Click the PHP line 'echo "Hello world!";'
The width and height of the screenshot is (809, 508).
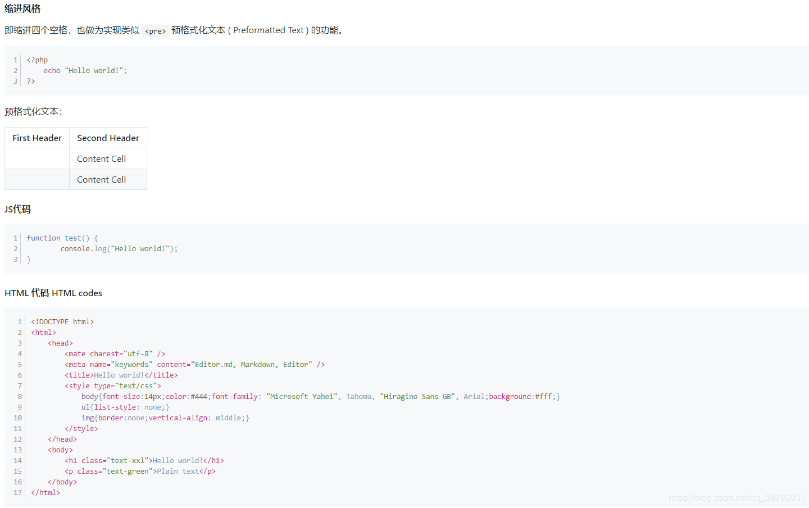click(85, 71)
